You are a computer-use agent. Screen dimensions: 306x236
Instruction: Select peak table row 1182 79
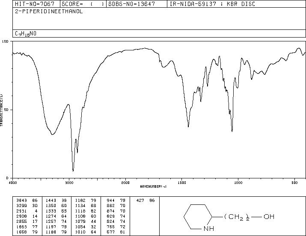coord(86,200)
